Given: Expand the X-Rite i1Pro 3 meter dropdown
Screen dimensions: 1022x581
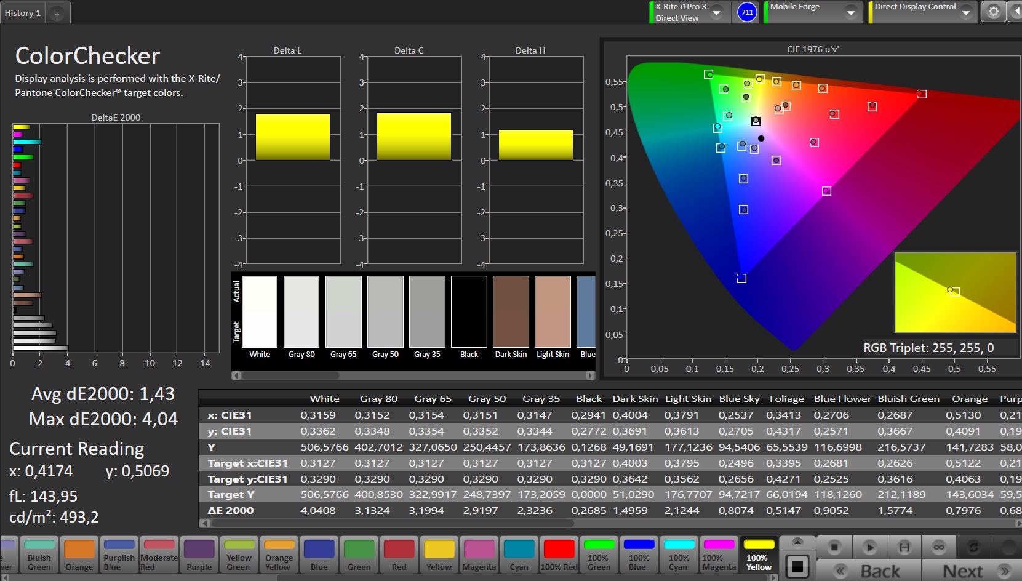Looking at the screenshot, I should coord(717,12).
